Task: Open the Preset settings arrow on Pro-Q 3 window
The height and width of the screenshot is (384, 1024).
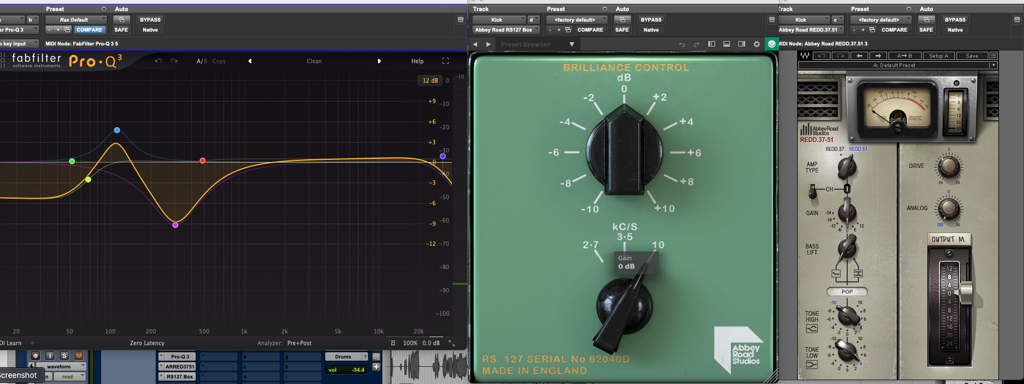Action: pyautogui.click(x=103, y=9)
